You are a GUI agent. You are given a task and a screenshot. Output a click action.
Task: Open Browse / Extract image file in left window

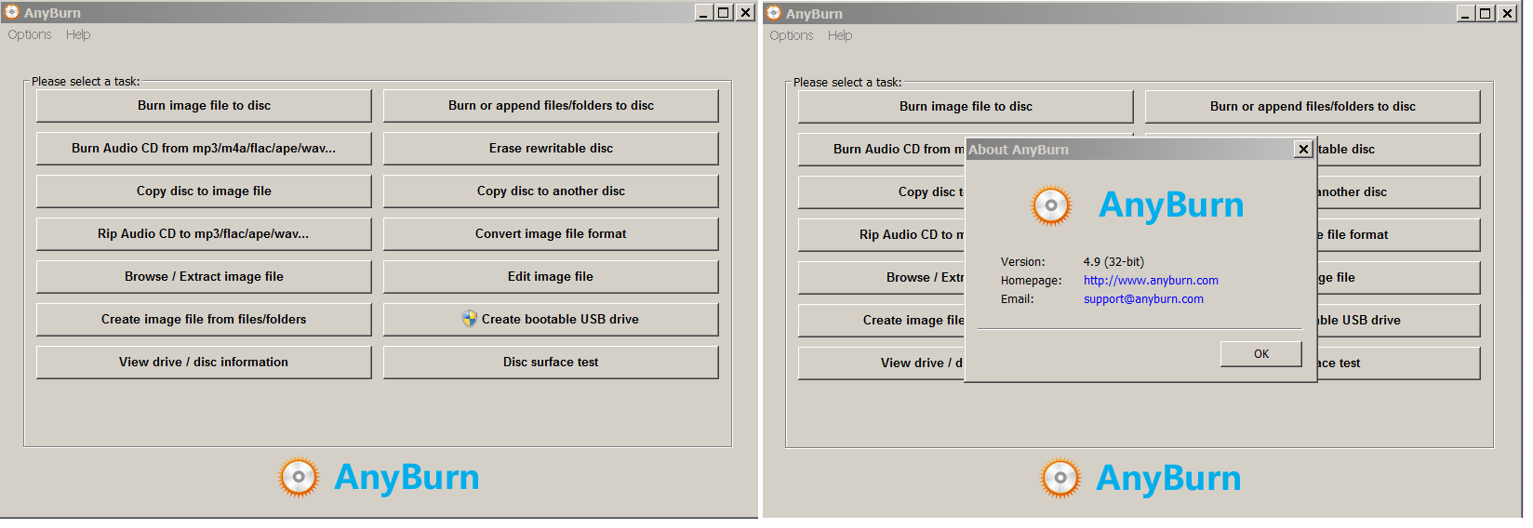point(204,276)
